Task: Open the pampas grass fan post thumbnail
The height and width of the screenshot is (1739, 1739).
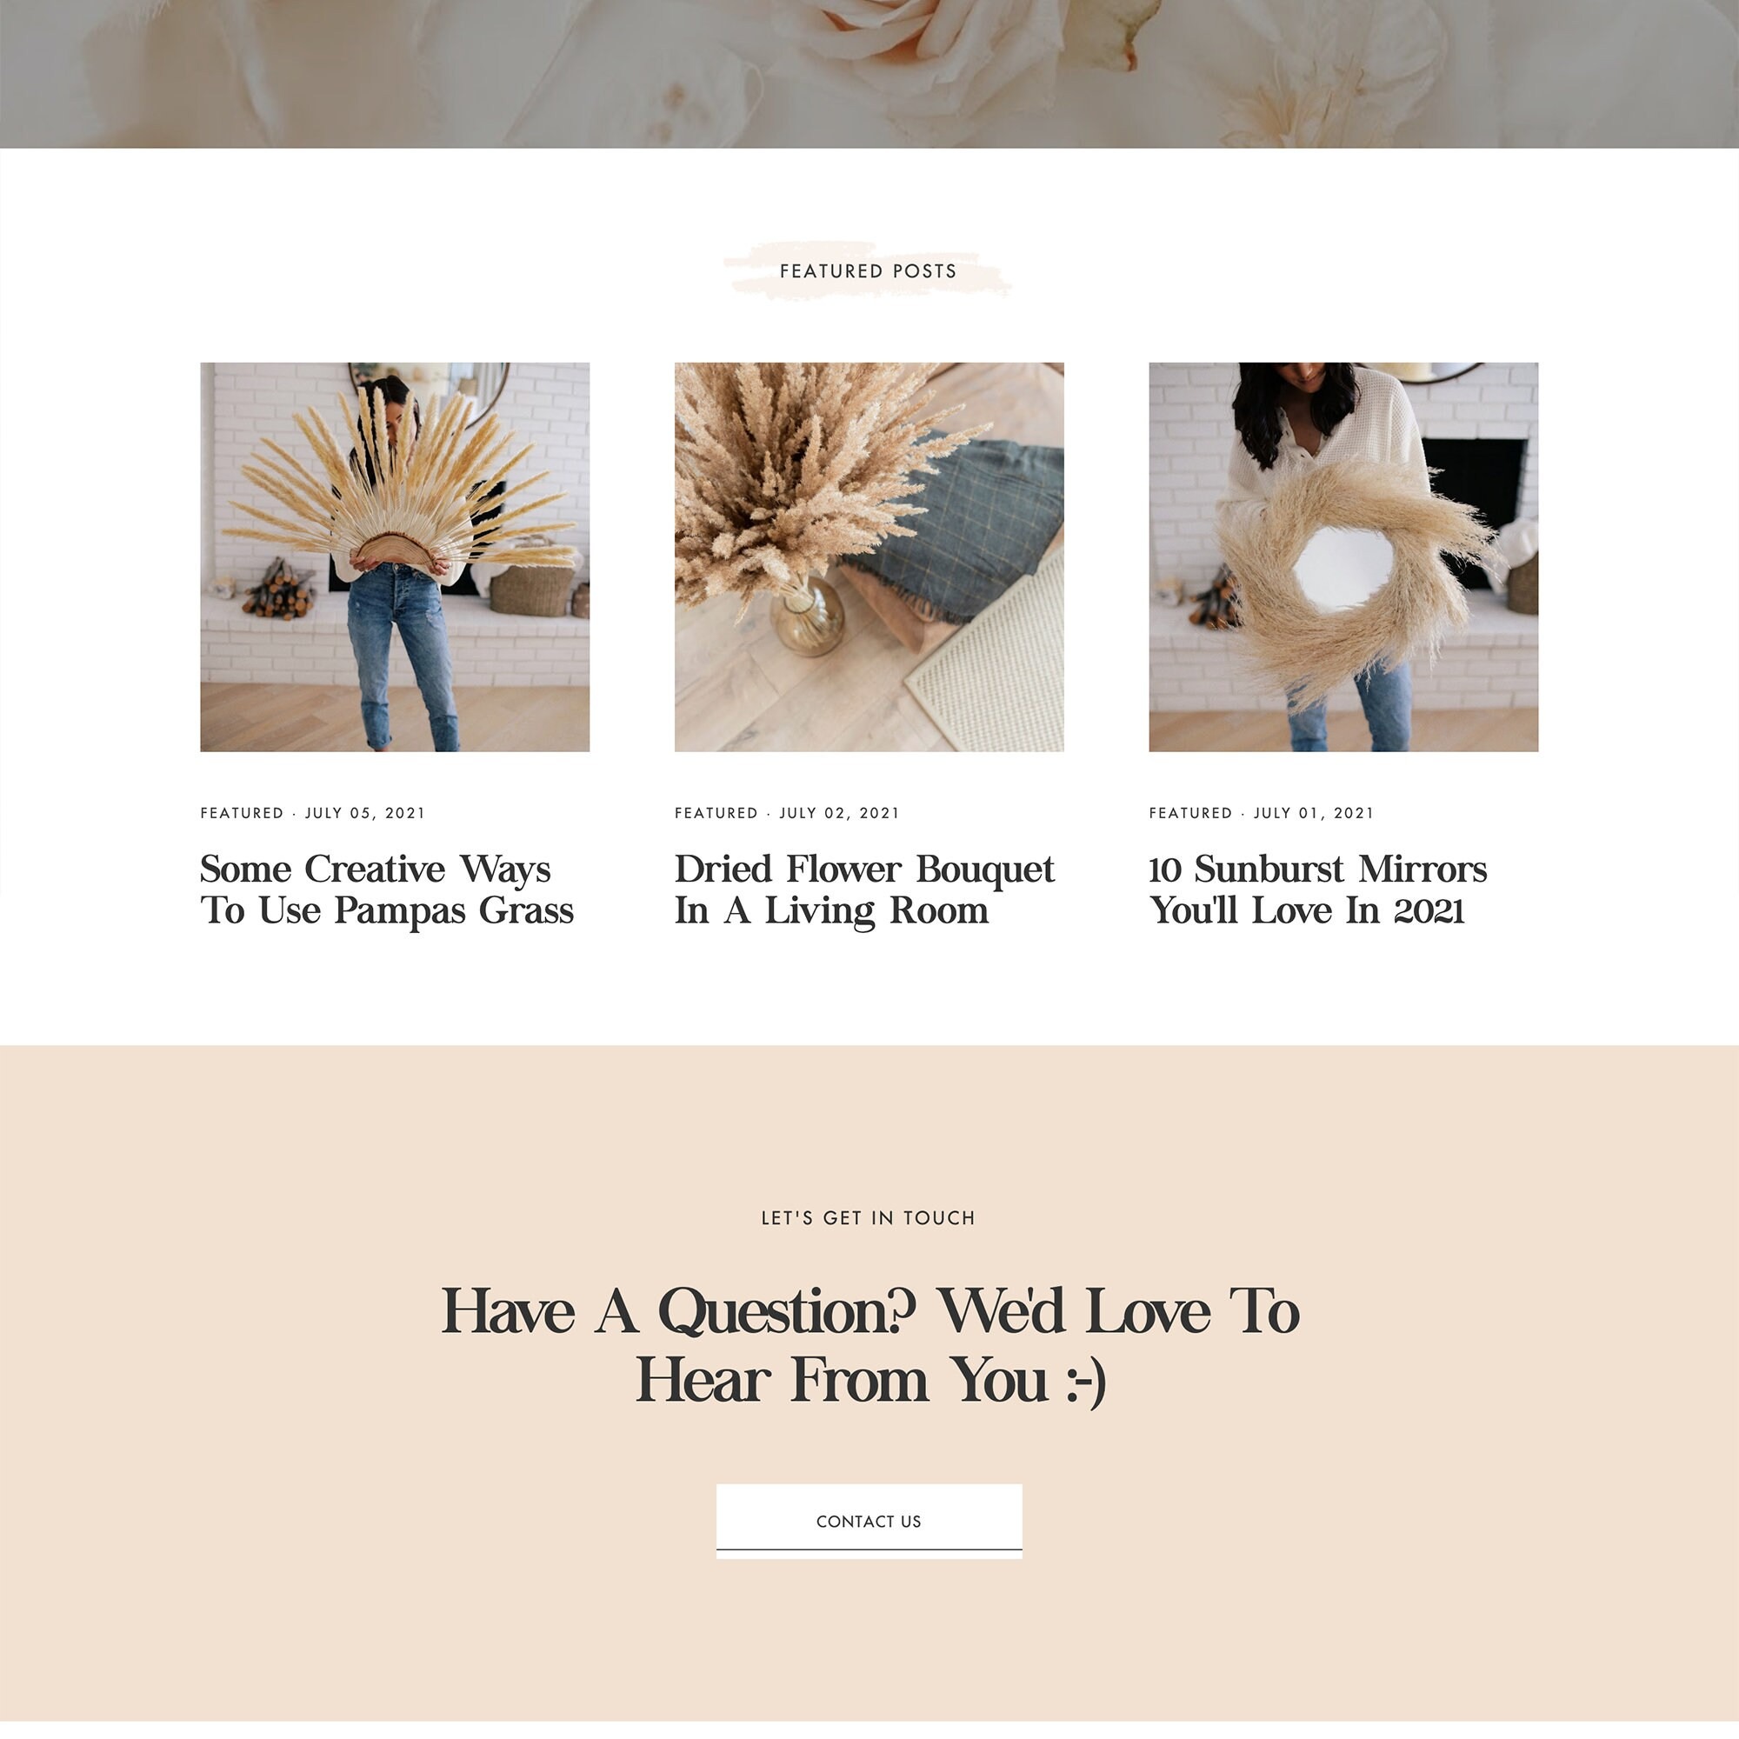Action: [x=394, y=557]
